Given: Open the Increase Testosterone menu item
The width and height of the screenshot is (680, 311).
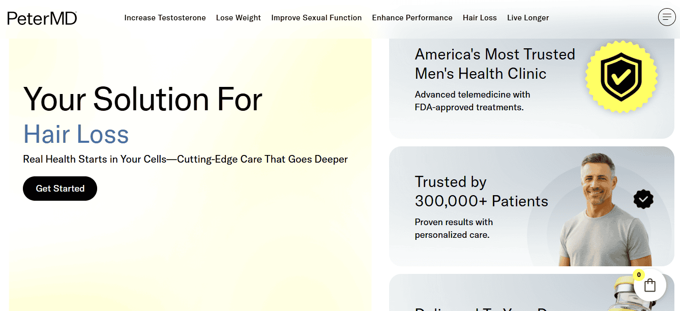Looking at the screenshot, I should [x=165, y=17].
